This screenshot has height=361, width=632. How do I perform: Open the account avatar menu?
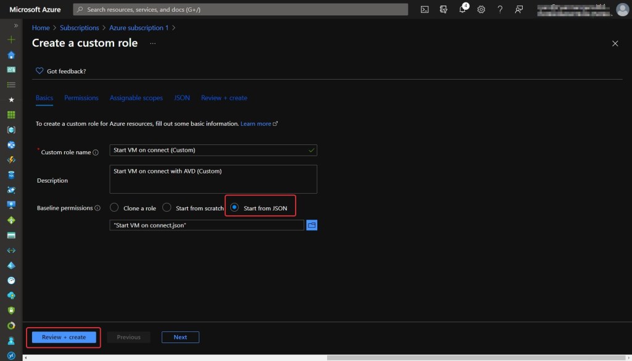622,10
